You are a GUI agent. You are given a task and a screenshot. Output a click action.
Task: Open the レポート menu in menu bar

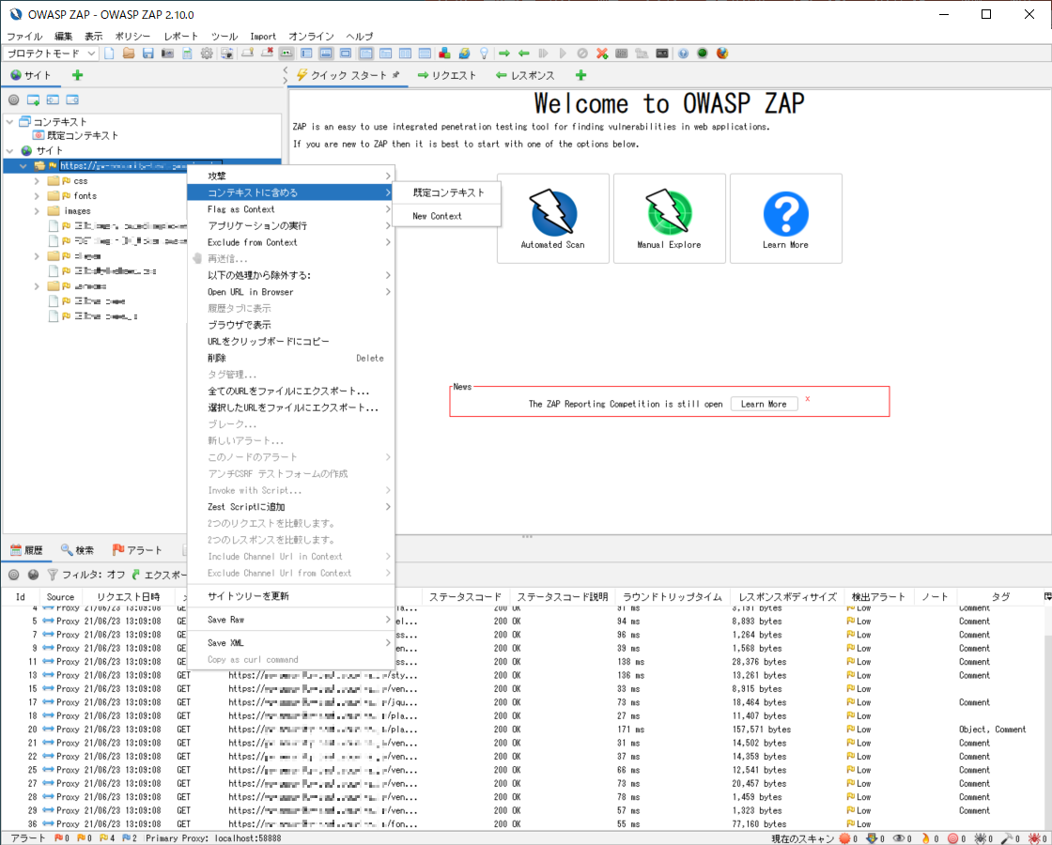point(181,37)
